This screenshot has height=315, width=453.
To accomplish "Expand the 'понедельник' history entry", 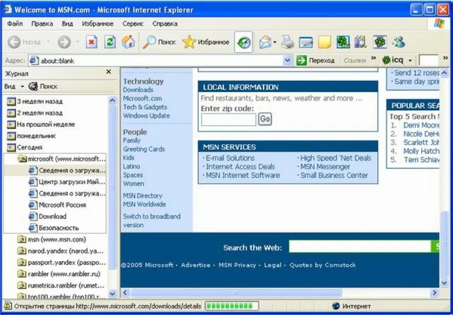I will (x=31, y=136).
